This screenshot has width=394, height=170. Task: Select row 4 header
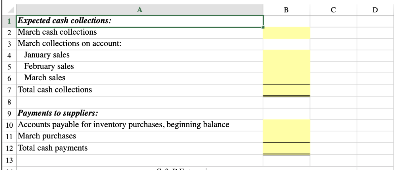click(x=9, y=55)
